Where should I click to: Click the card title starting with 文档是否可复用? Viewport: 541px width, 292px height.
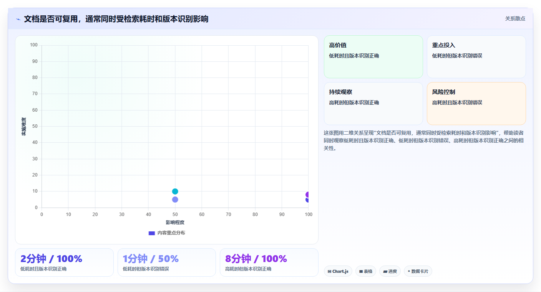click(116, 19)
